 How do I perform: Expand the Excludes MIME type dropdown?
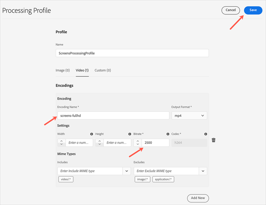[203, 171]
